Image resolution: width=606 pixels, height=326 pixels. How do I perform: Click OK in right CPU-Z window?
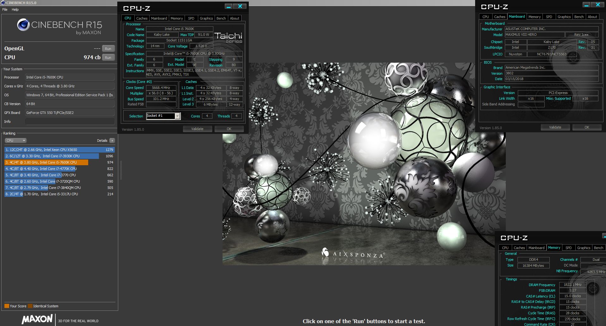(587, 127)
